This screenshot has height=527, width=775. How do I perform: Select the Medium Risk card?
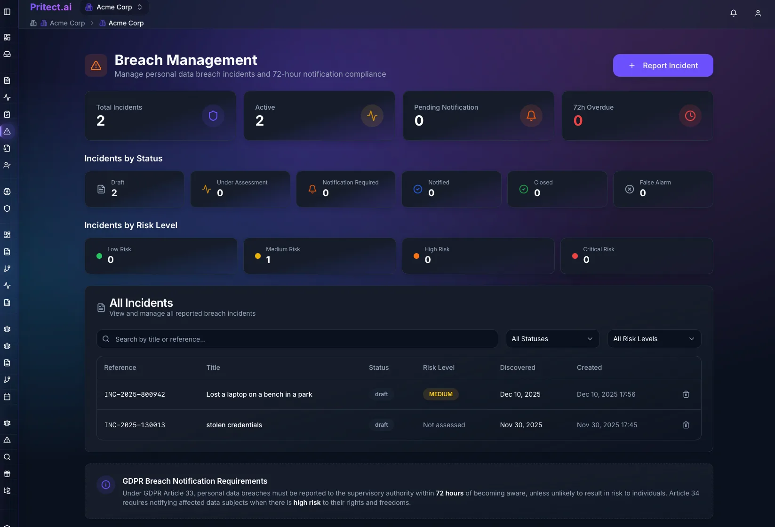pyautogui.click(x=320, y=256)
